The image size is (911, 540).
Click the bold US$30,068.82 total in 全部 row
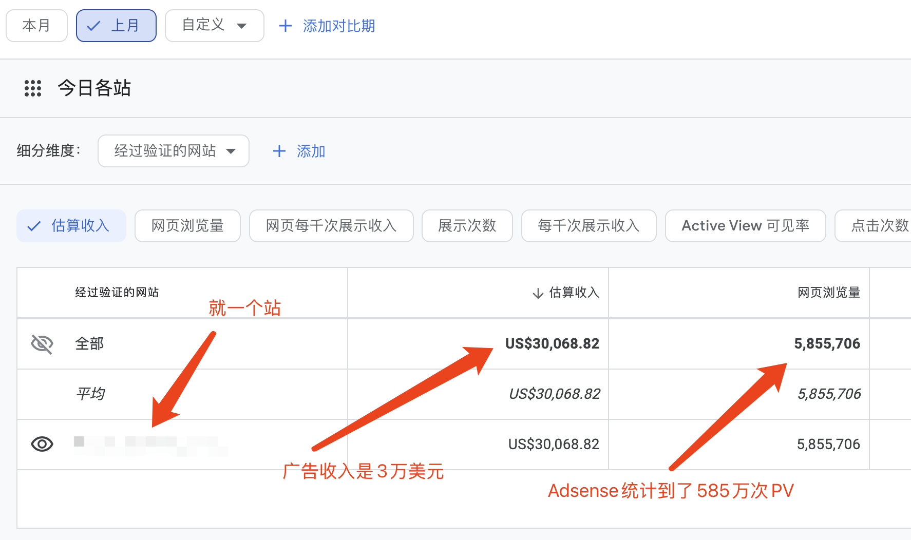[552, 344]
